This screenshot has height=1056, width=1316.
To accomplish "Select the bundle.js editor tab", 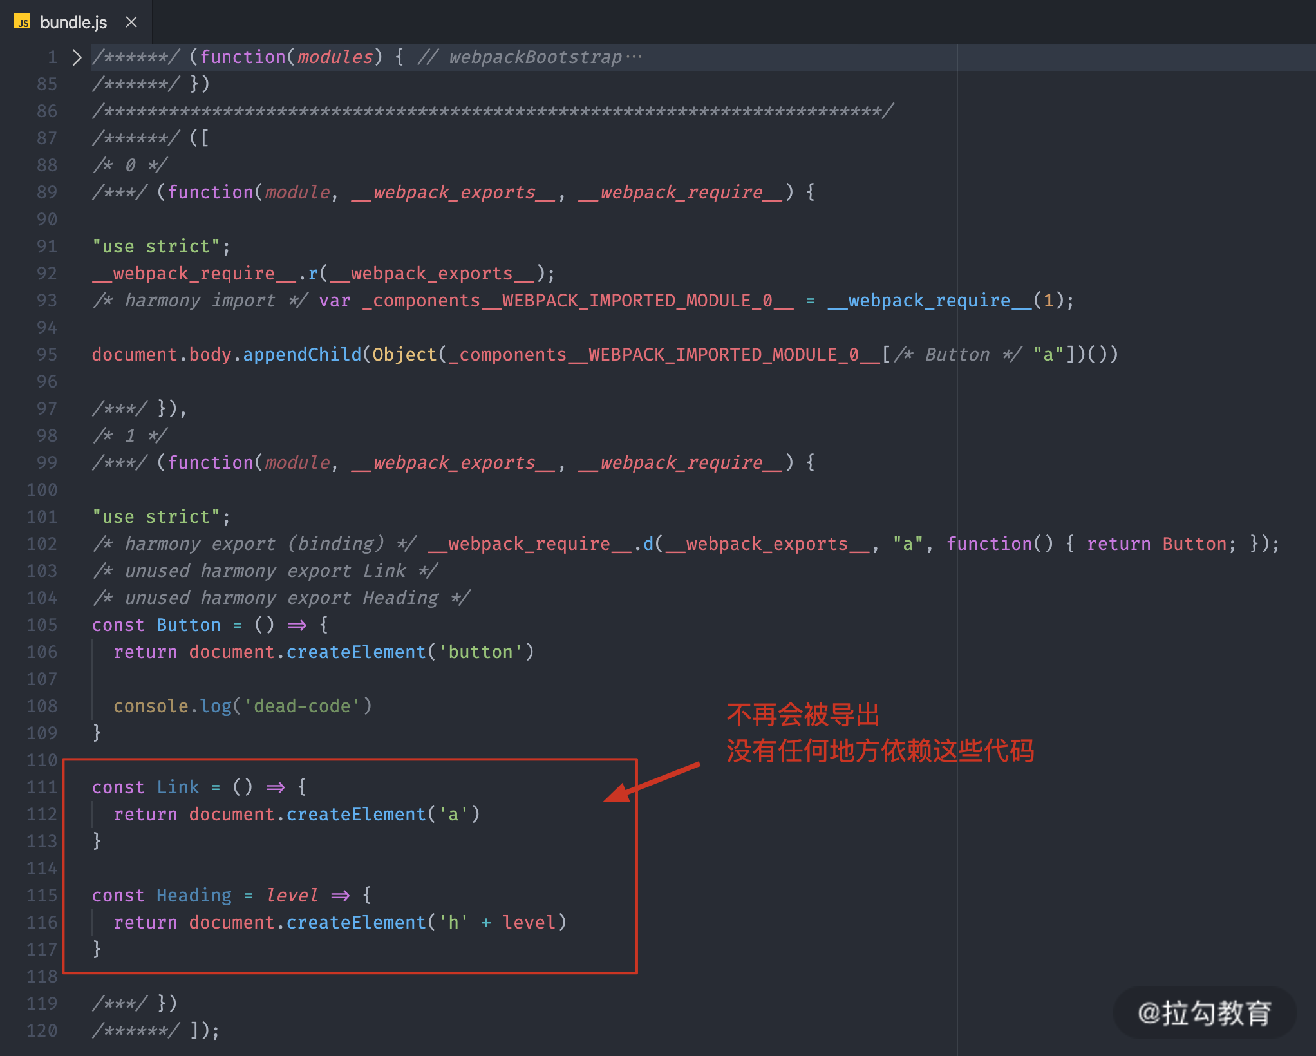I will [x=73, y=23].
